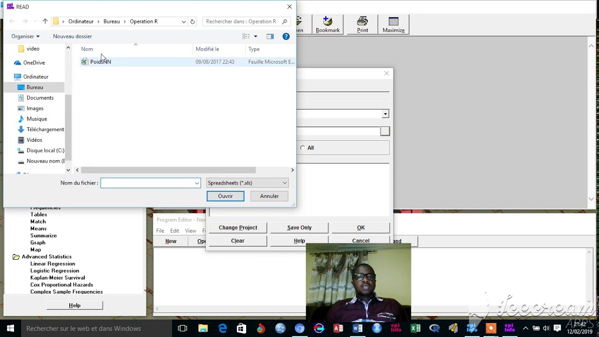Click the Bookmark toolbar icon

[x=328, y=24]
